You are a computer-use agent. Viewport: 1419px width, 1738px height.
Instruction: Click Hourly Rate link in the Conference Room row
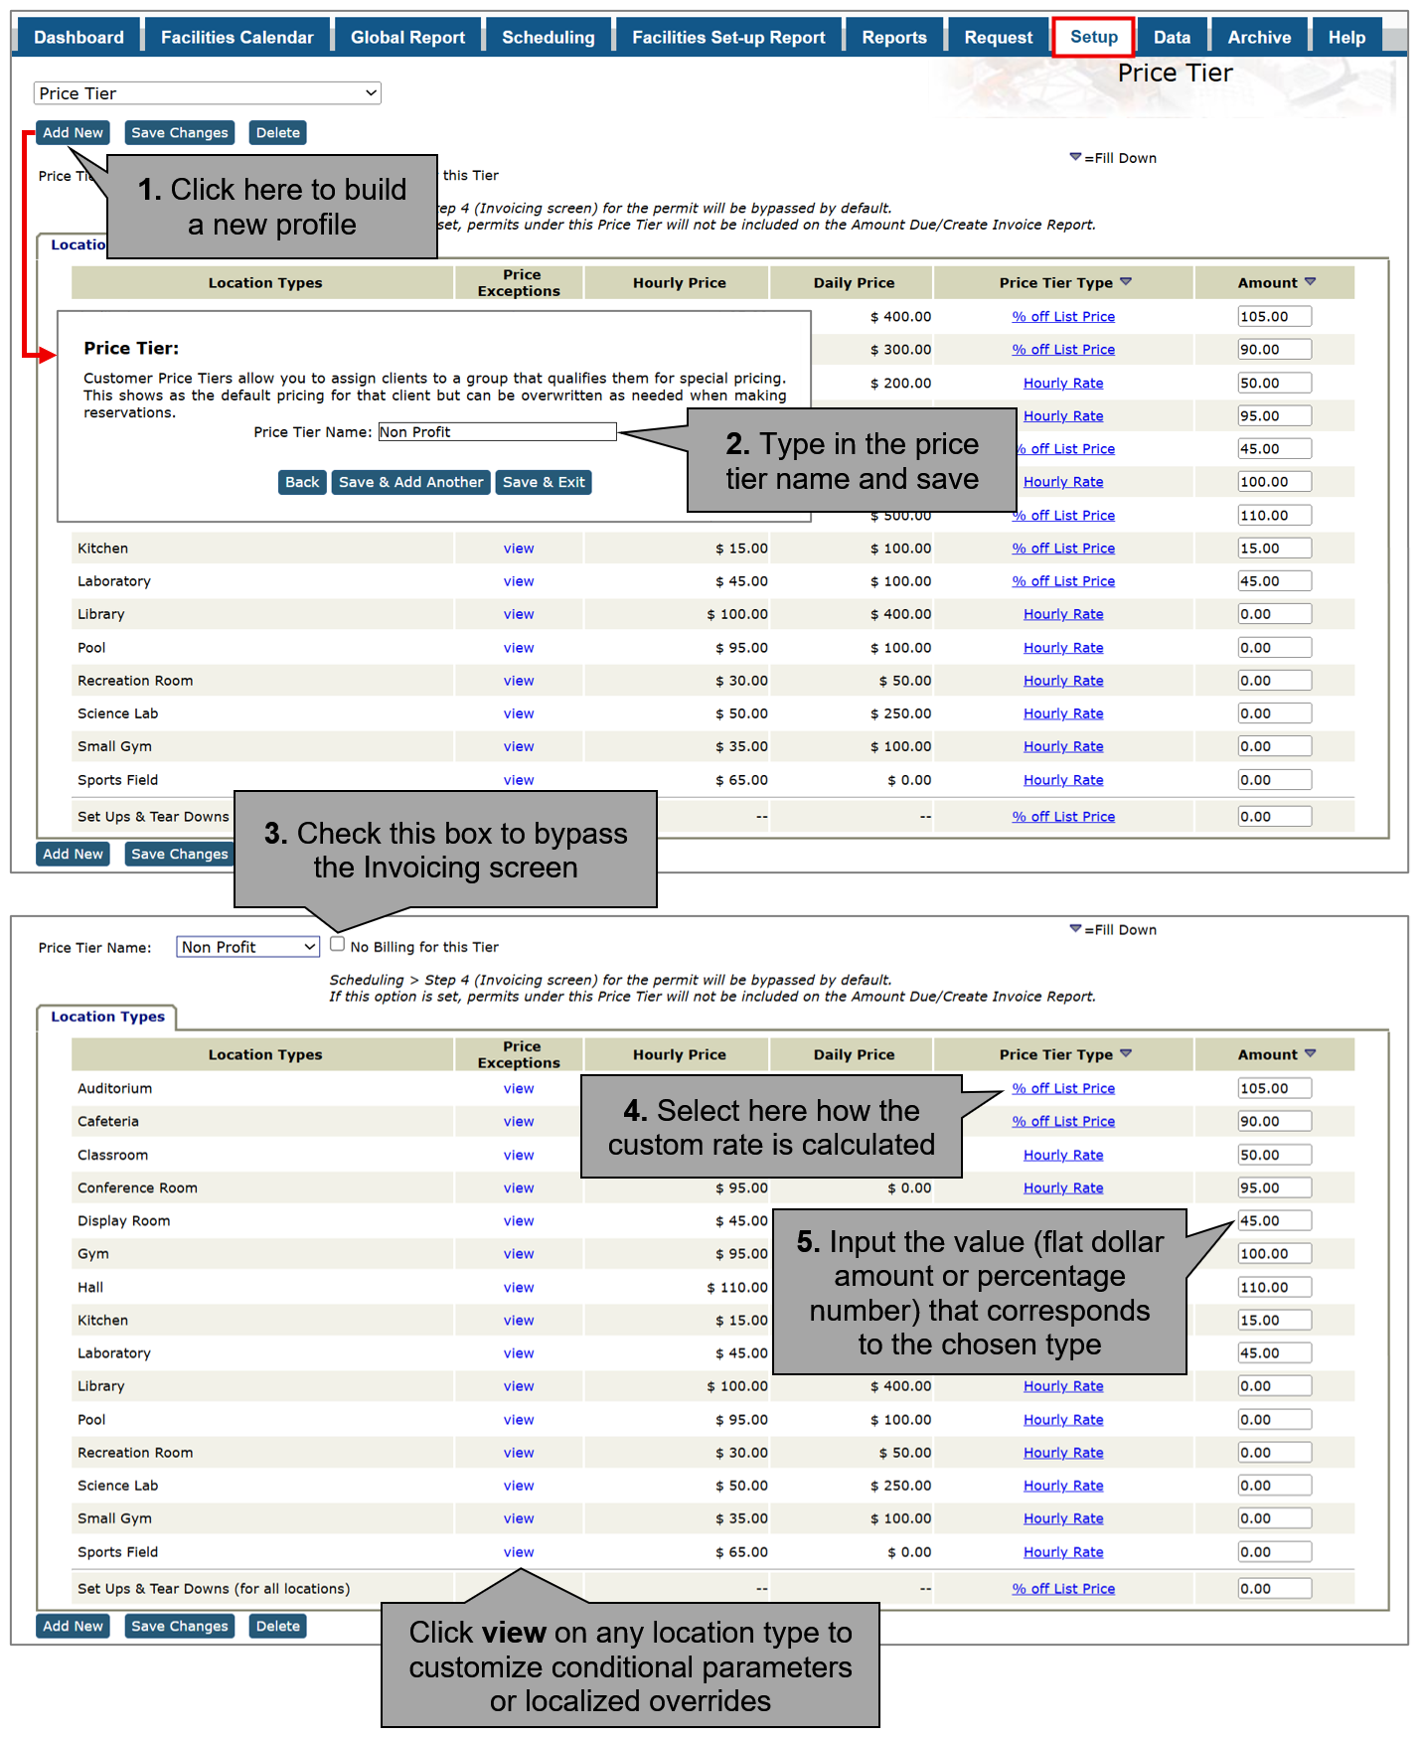(x=1063, y=1187)
